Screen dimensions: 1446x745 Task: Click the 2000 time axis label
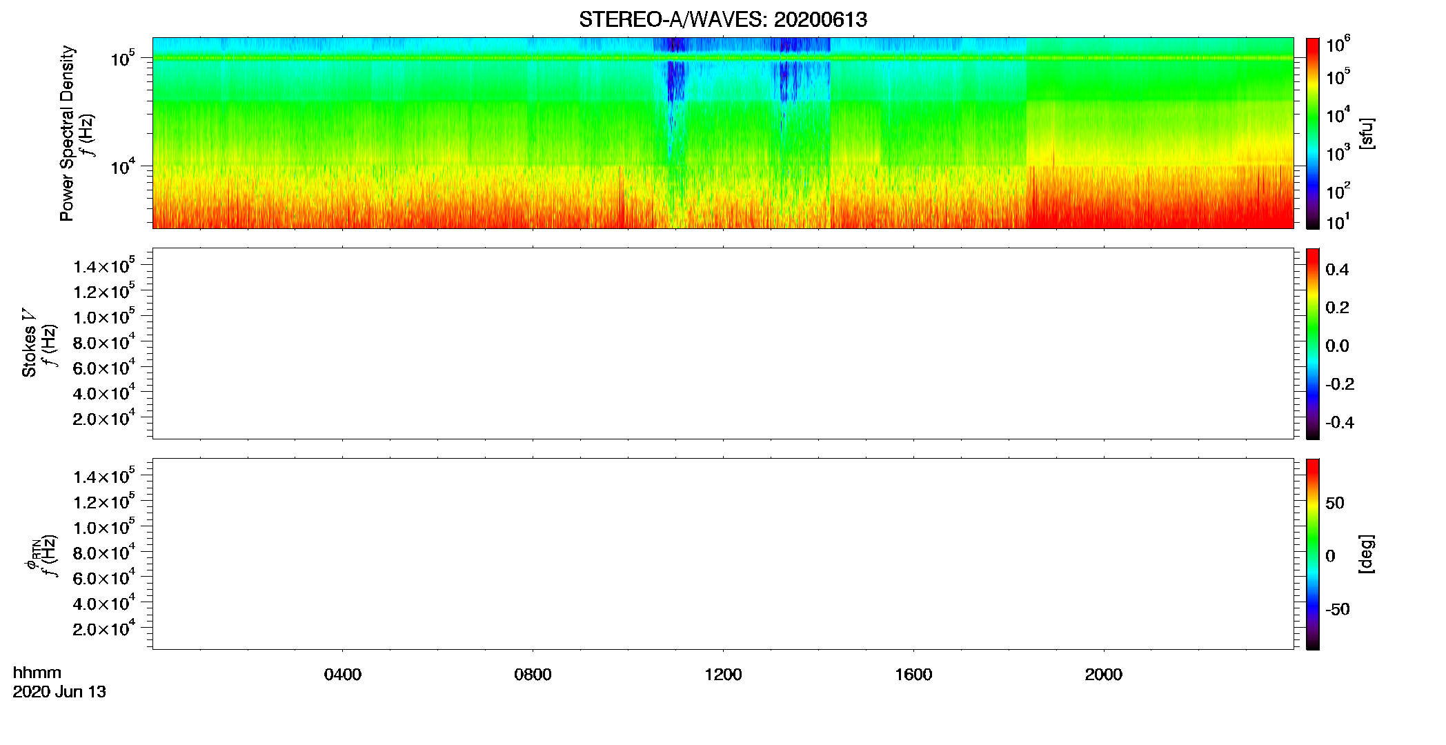click(1104, 674)
